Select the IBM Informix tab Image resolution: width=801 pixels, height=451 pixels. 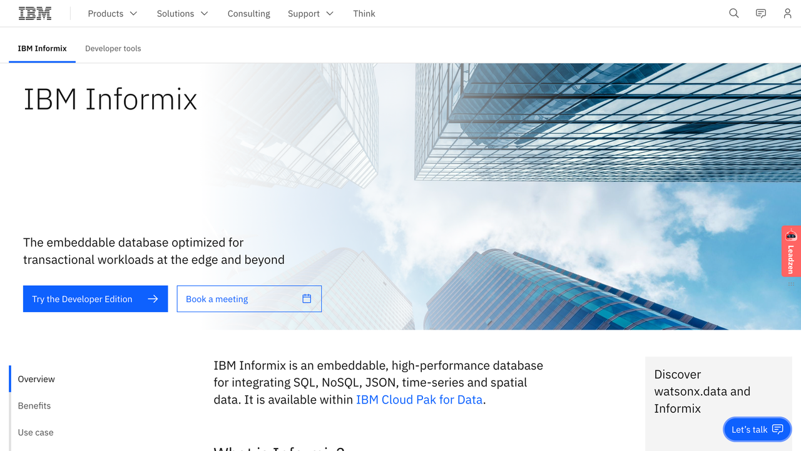(42, 48)
